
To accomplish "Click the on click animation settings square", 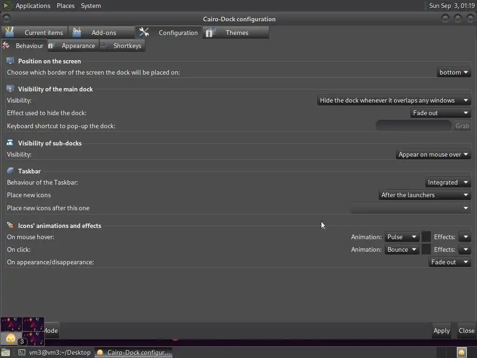I will [x=426, y=249].
